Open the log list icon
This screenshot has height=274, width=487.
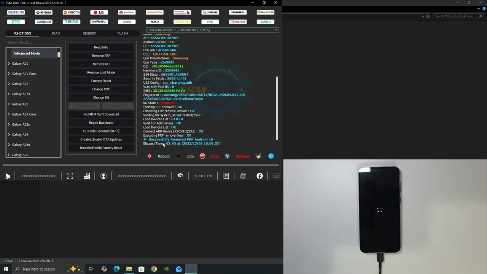click(226, 176)
